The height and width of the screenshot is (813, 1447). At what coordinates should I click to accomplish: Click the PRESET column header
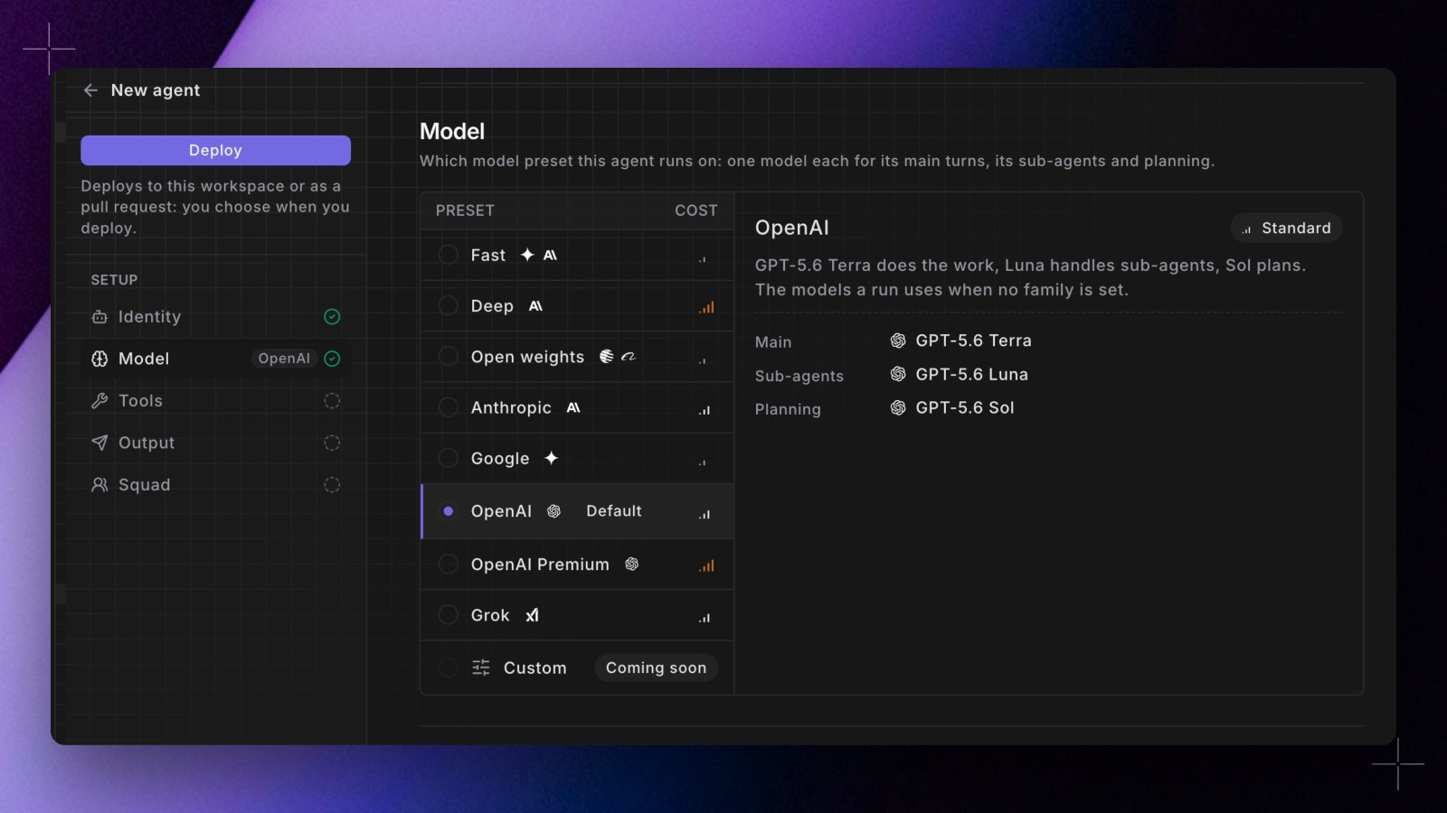click(465, 210)
